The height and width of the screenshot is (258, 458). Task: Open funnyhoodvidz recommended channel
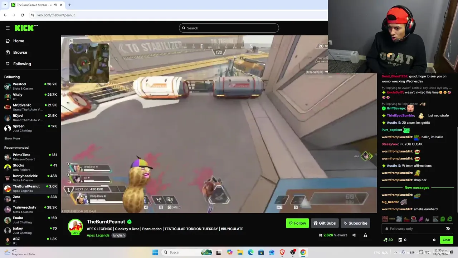[30, 178]
